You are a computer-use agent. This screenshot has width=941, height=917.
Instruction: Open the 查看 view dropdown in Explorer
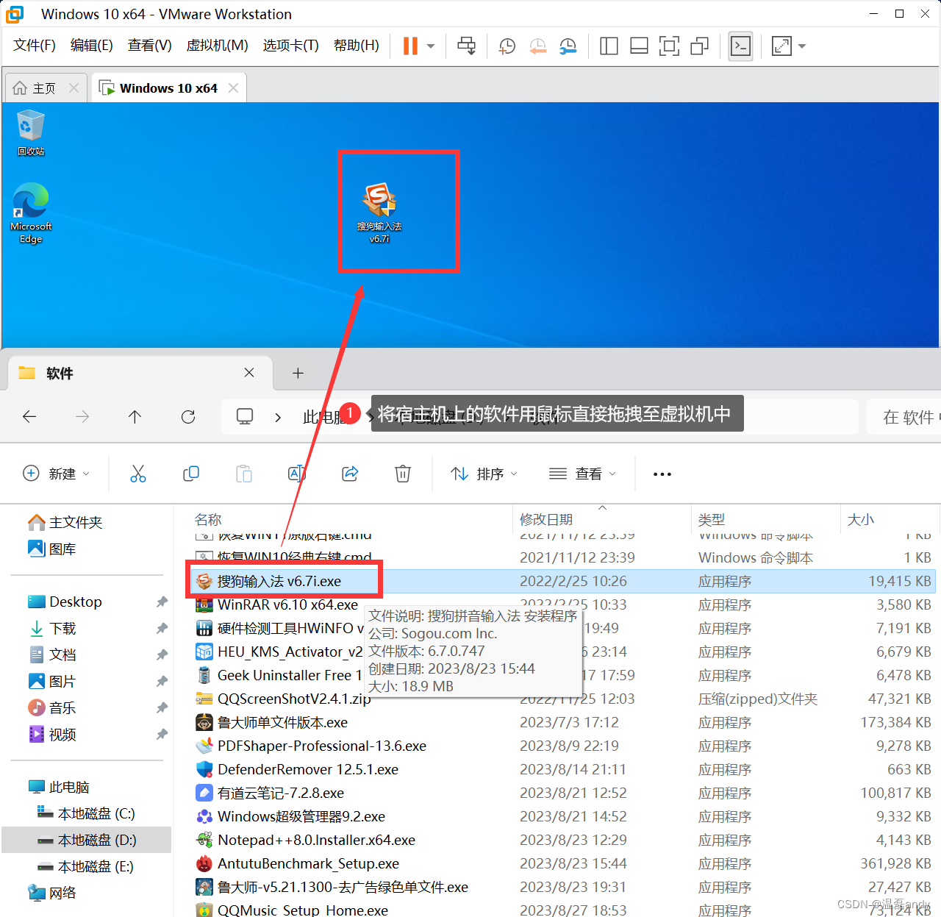point(583,474)
